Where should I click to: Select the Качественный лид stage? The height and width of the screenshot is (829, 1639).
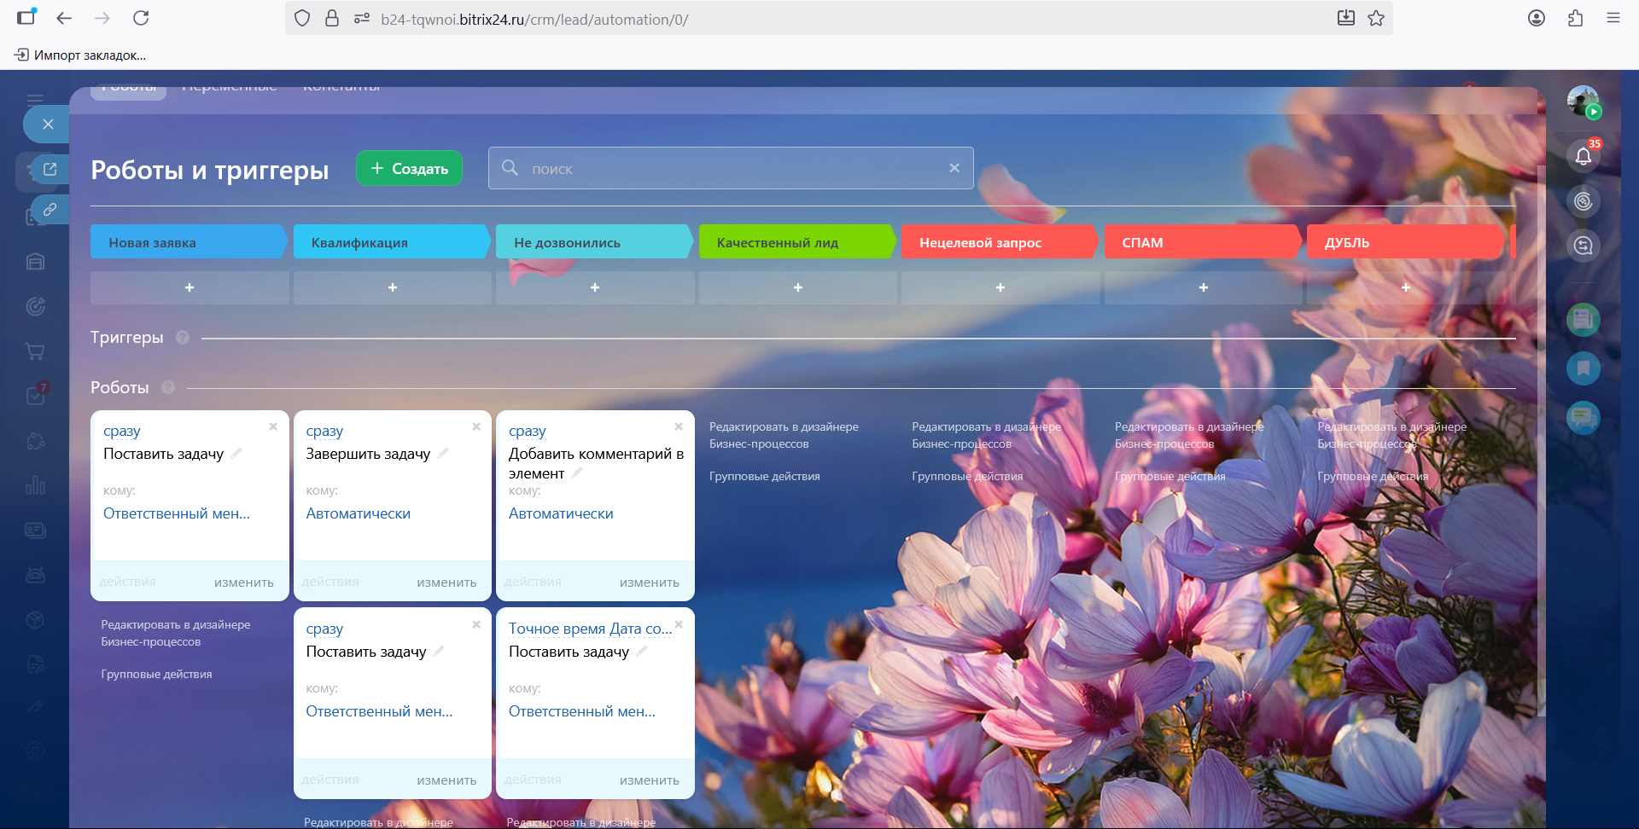tap(797, 242)
